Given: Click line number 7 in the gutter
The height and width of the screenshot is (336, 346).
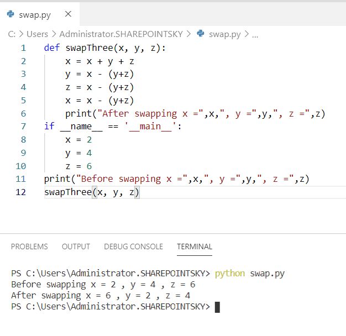Looking at the screenshot, I should click(x=23, y=127).
